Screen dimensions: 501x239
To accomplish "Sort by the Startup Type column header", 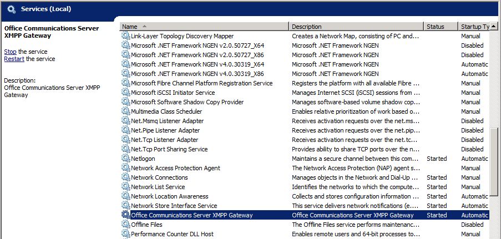I will 474,27.
